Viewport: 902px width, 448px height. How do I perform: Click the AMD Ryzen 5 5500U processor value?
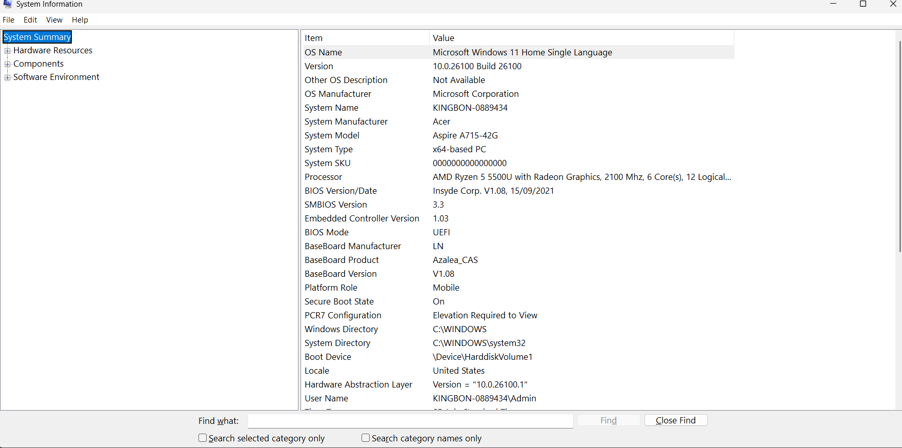point(582,177)
